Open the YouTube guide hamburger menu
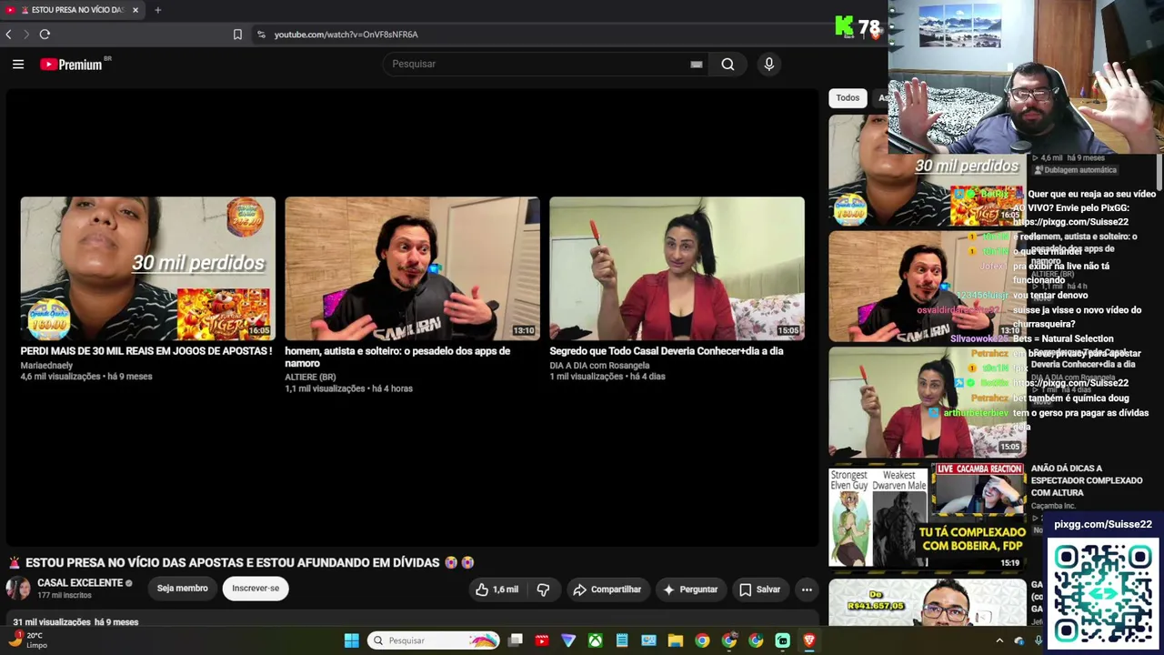 click(18, 64)
